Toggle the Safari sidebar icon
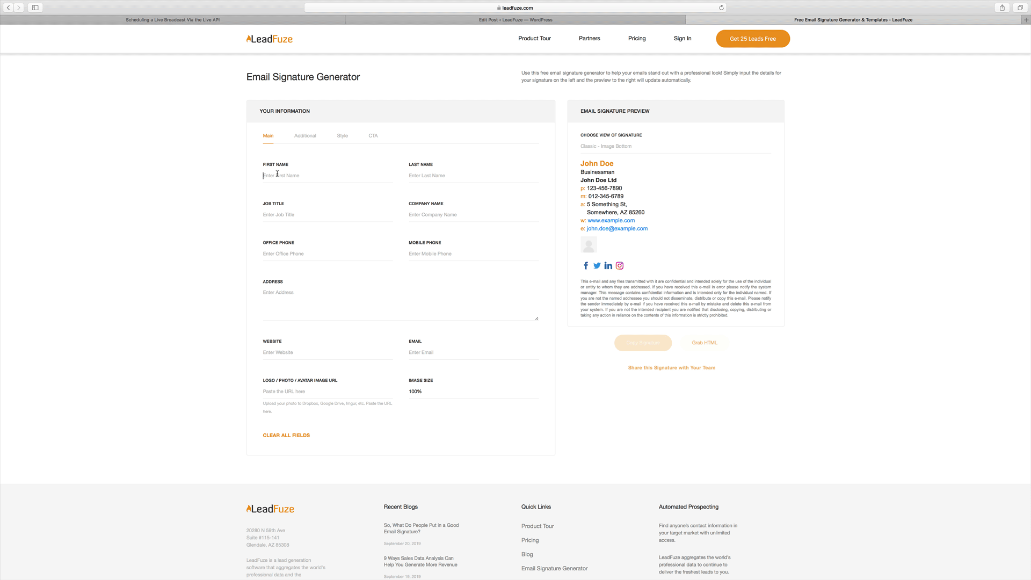 (35, 8)
